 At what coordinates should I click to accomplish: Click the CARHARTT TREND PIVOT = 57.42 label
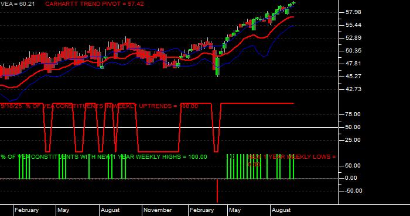[x=94, y=4]
